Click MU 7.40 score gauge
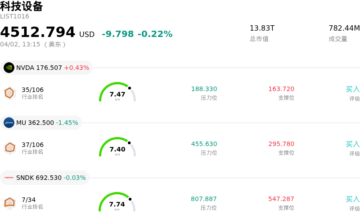This screenshot has height=220, width=360. click(x=117, y=148)
